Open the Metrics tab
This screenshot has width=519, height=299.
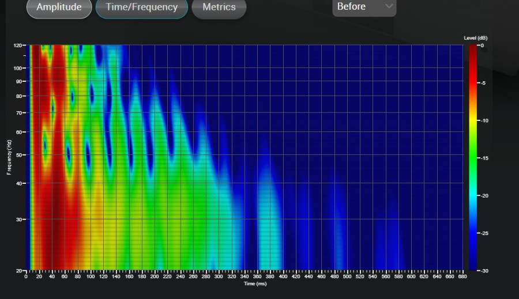219,7
